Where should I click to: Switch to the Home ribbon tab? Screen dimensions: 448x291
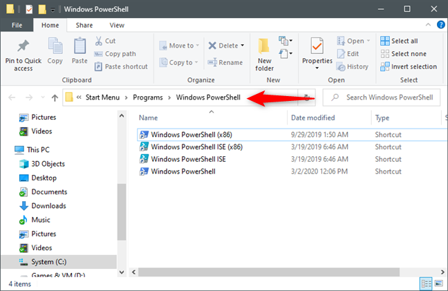click(50, 25)
